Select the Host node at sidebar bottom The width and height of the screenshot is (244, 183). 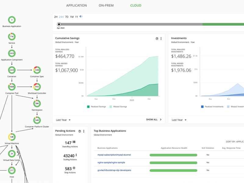pyautogui.click(x=12, y=170)
